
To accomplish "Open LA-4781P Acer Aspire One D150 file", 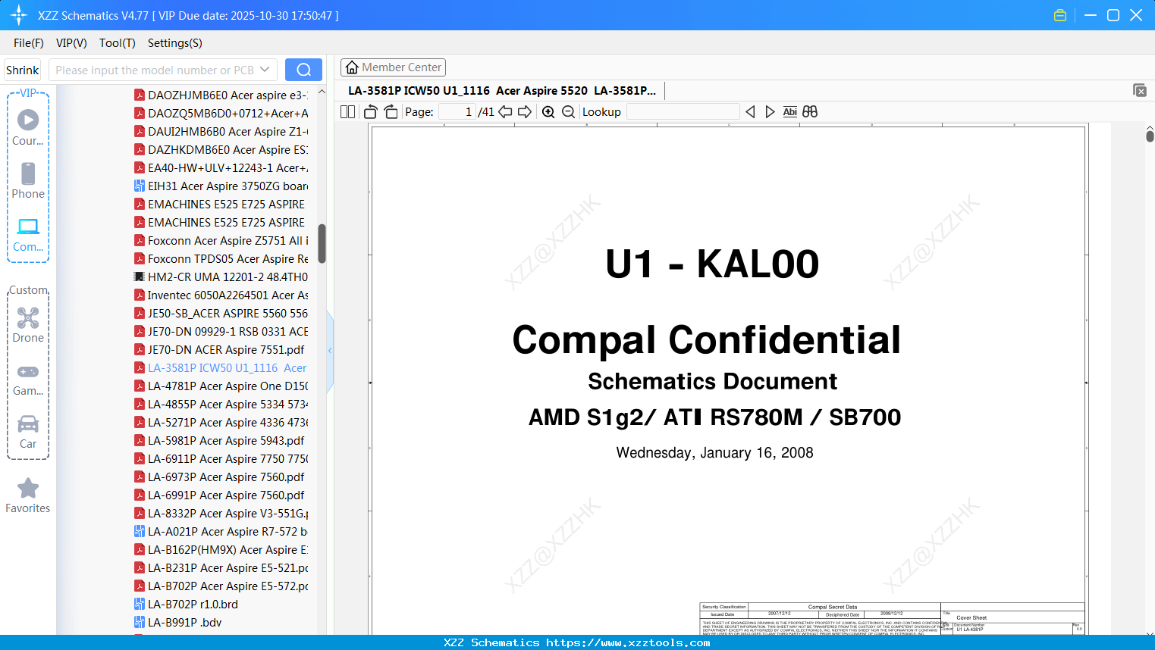I will pyautogui.click(x=221, y=386).
